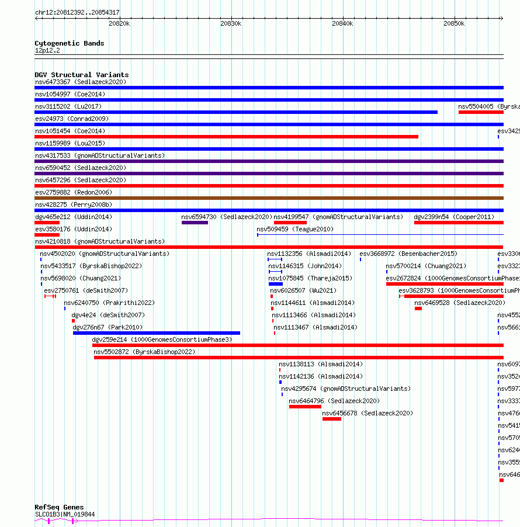
Task: Click nsv4317533 (gnomADStructuralVariants) label
Action: (x=100, y=155)
